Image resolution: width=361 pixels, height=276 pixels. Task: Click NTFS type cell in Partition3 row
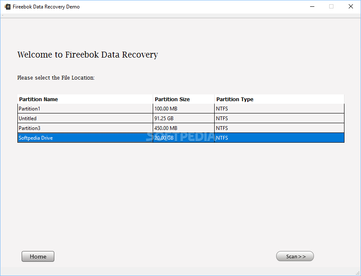coord(279,128)
